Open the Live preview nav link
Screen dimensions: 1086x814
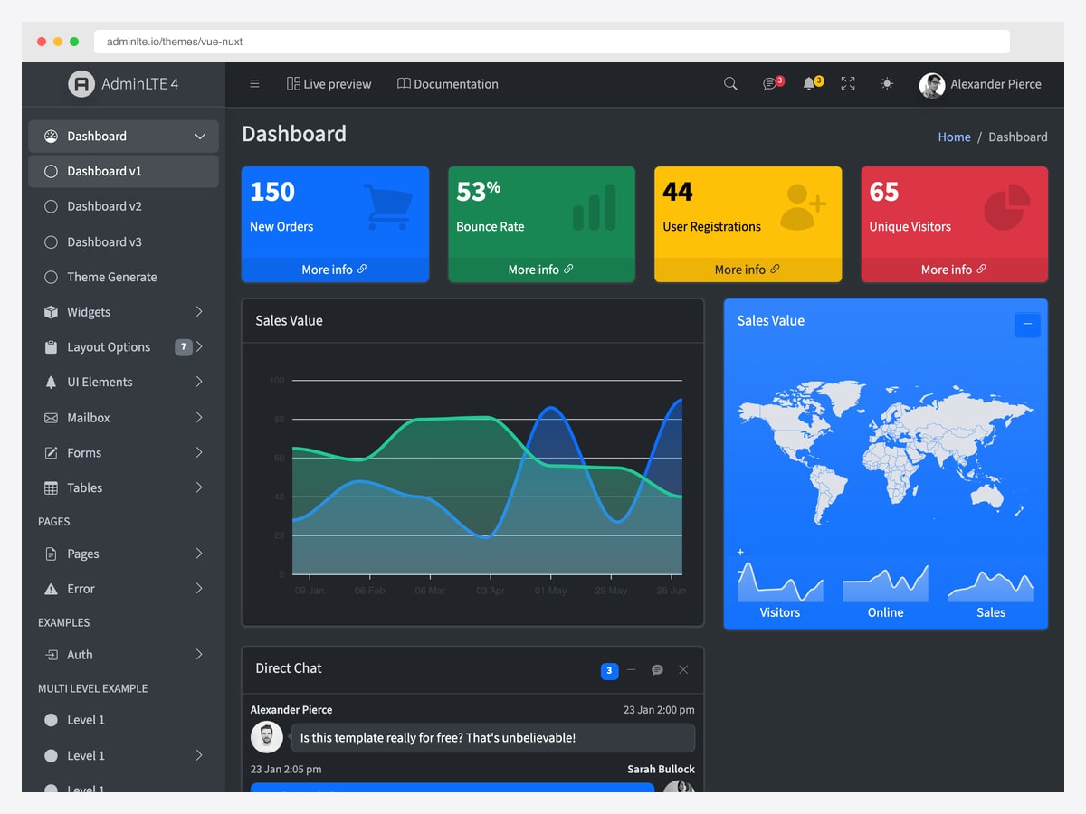click(x=329, y=84)
